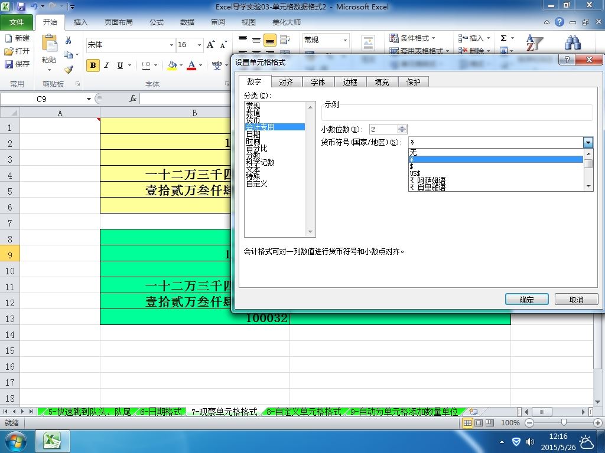Click the 新建 new document icon

point(8,38)
